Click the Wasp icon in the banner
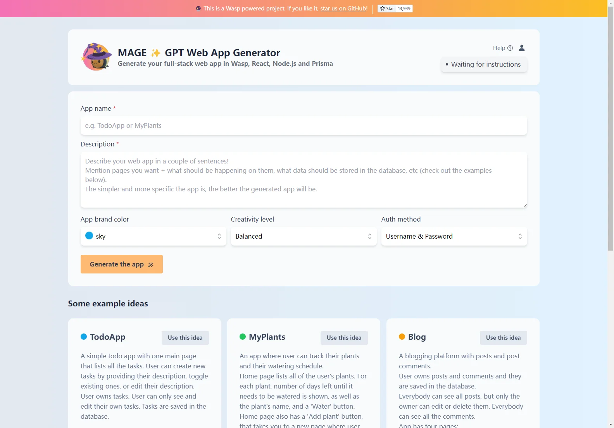Image resolution: width=614 pixels, height=428 pixels. click(x=198, y=8)
